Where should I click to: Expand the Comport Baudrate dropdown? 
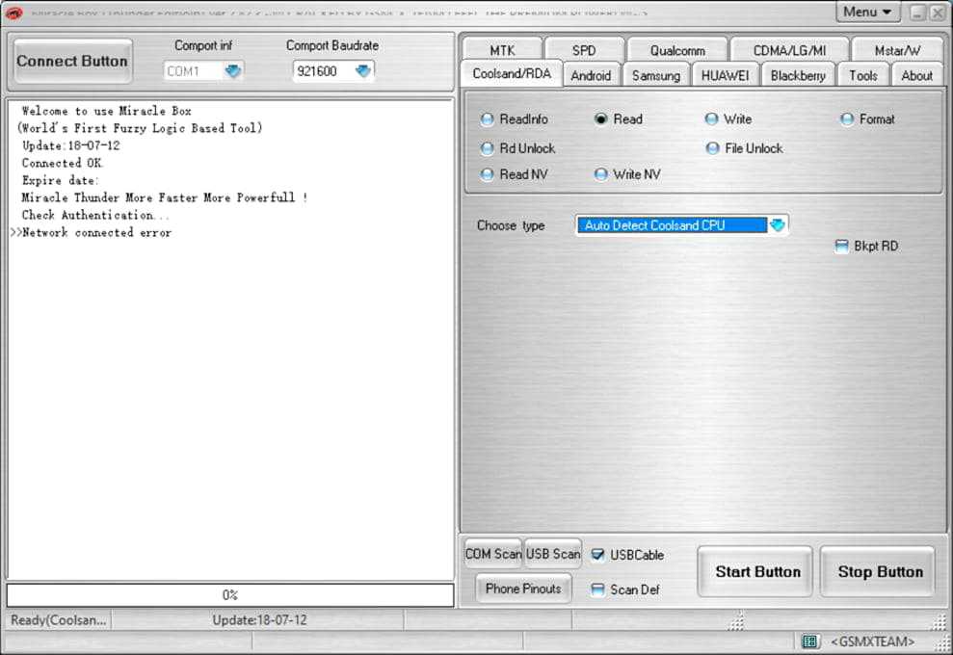[x=362, y=71]
